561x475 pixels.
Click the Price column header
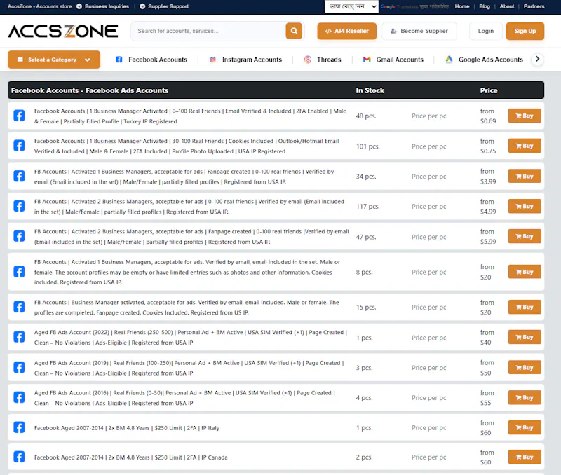point(489,90)
